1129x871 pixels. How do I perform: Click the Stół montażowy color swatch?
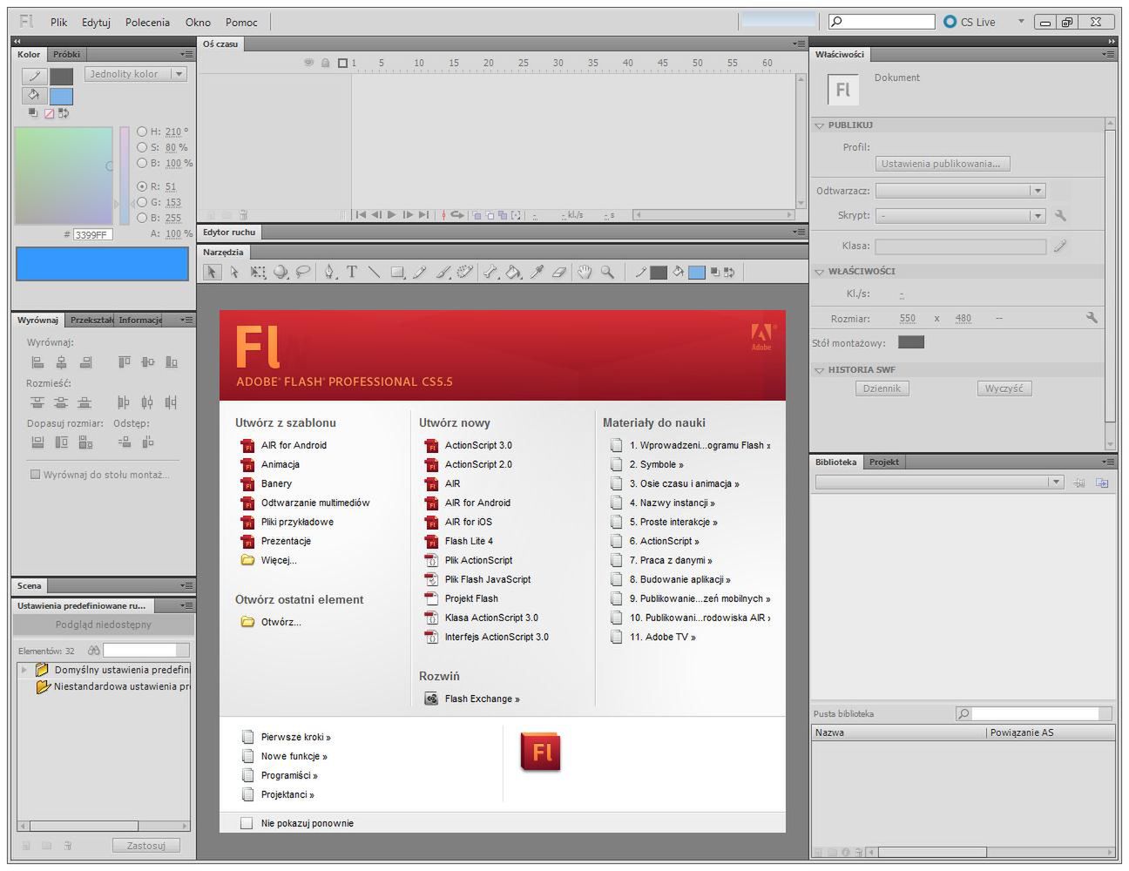(x=911, y=342)
